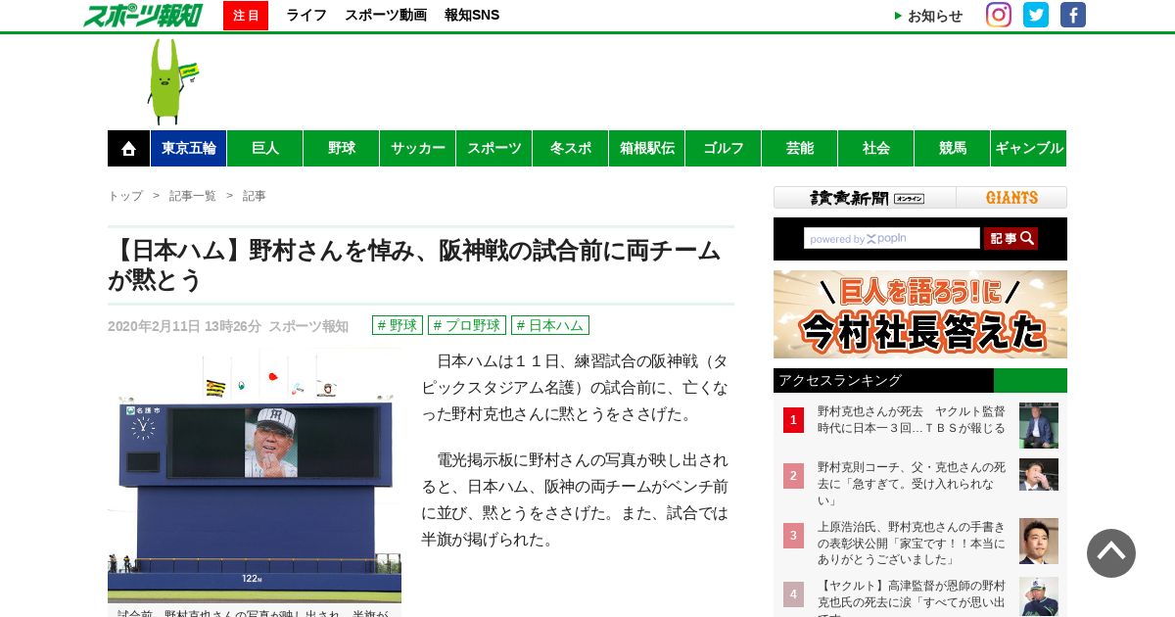Click the scroll-to-top arrow button
The width and height of the screenshot is (1175, 617).
[1111, 553]
